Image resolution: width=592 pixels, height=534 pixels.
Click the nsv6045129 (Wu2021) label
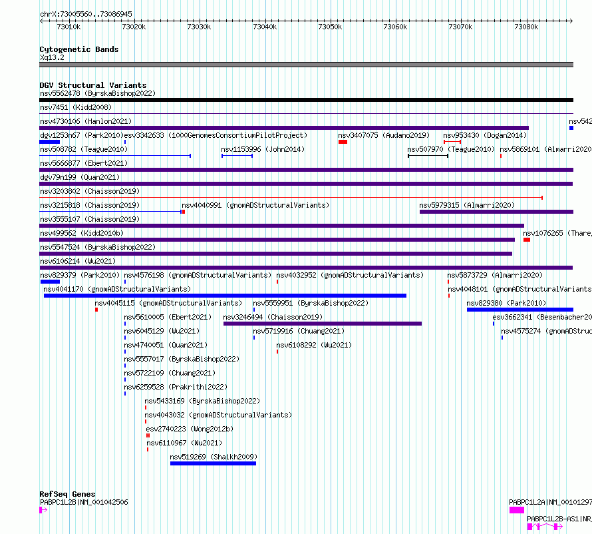pos(162,331)
